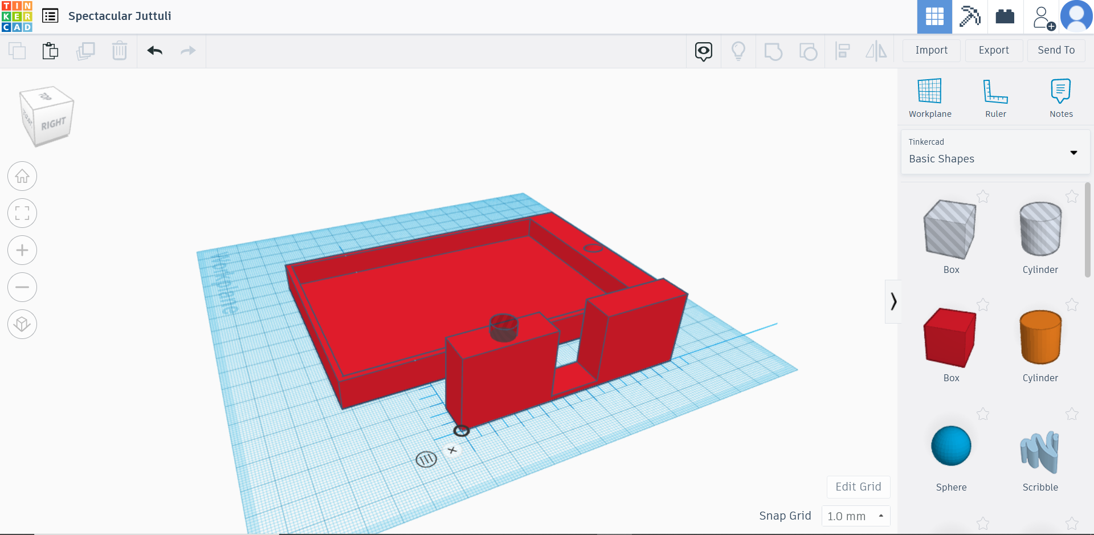Click the Send To button

1056,50
